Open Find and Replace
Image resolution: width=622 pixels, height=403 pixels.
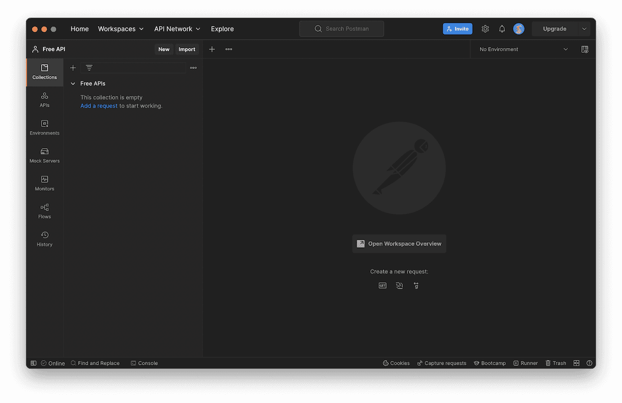[x=95, y=363]
